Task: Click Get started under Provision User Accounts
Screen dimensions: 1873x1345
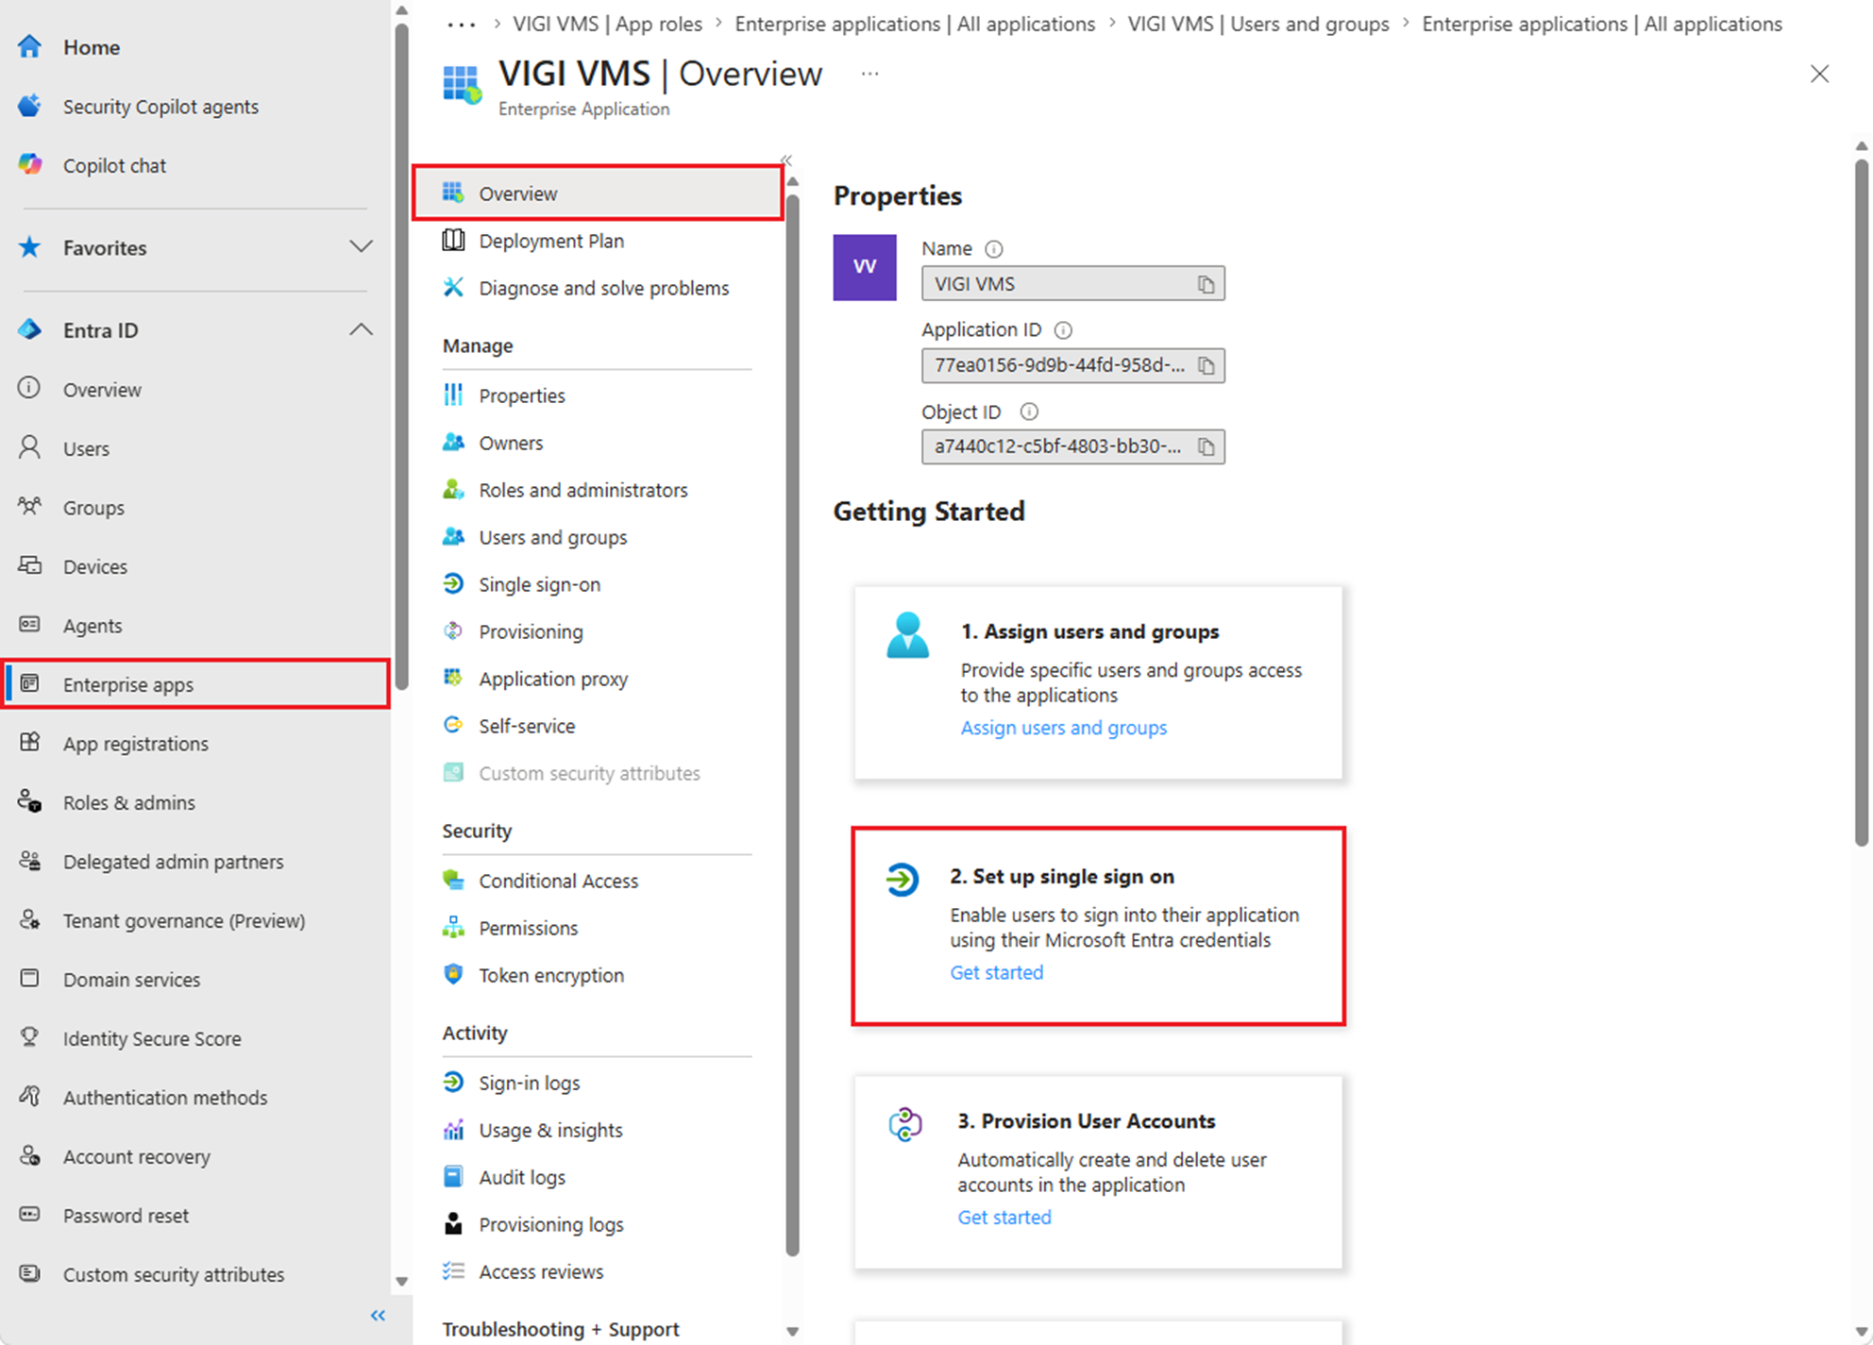Action: (1004, 1218)
